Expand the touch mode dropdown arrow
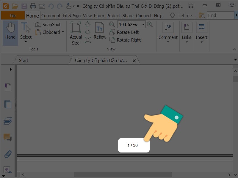The width and height of the screenshot is (238, 178). pyautogui.click(x=73, y=6)
